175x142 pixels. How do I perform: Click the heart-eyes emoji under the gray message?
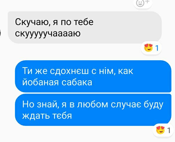[148, 48]
